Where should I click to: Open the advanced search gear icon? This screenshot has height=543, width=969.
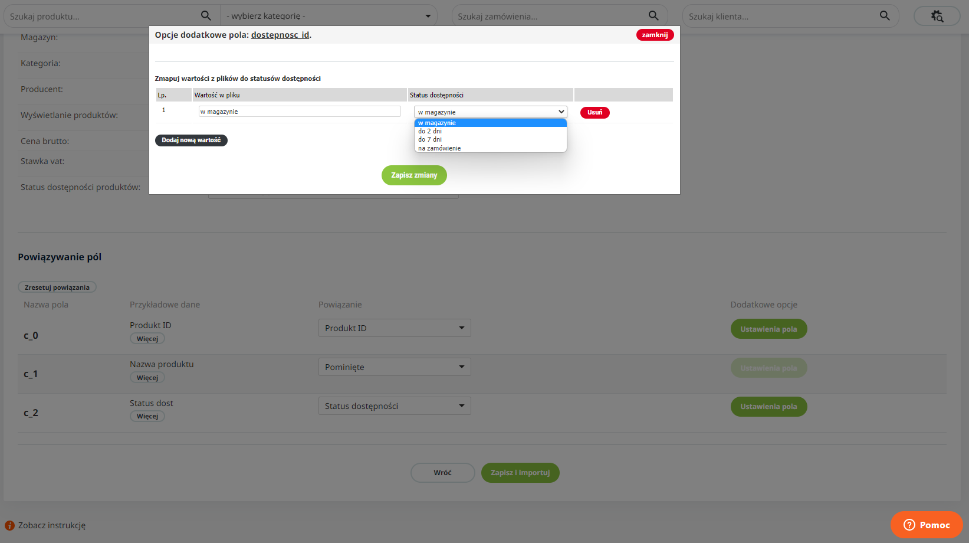(937, 16)
